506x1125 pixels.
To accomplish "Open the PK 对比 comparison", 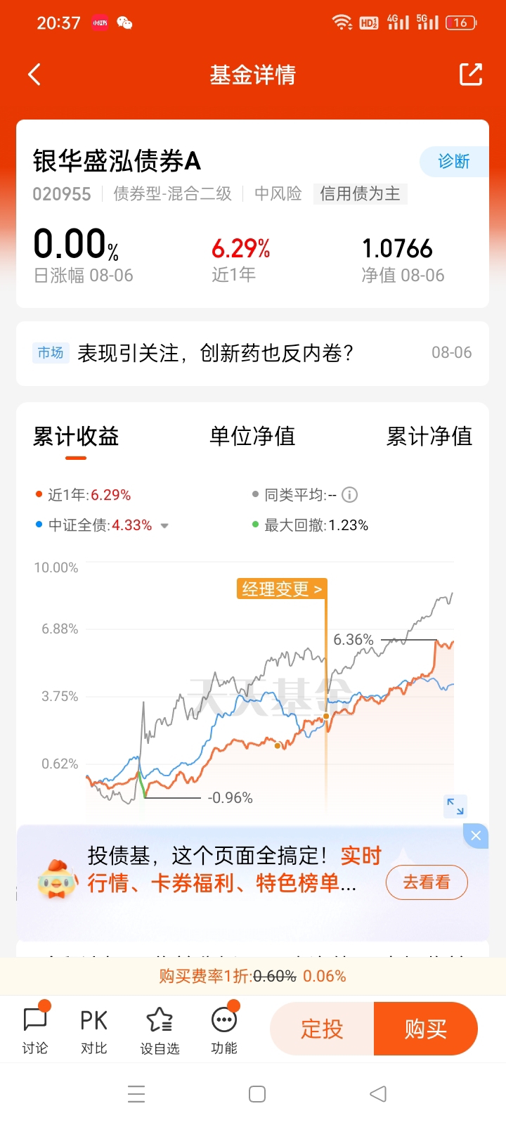I will click(93, 1029).
